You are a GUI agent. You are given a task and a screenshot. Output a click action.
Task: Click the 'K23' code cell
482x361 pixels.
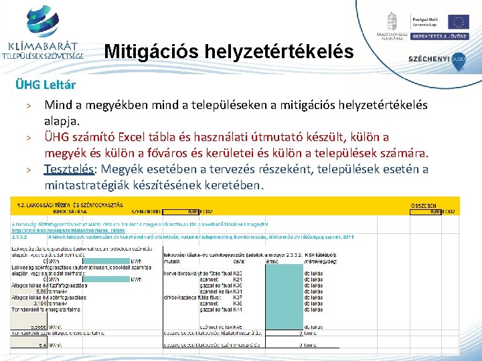(238, 273)
